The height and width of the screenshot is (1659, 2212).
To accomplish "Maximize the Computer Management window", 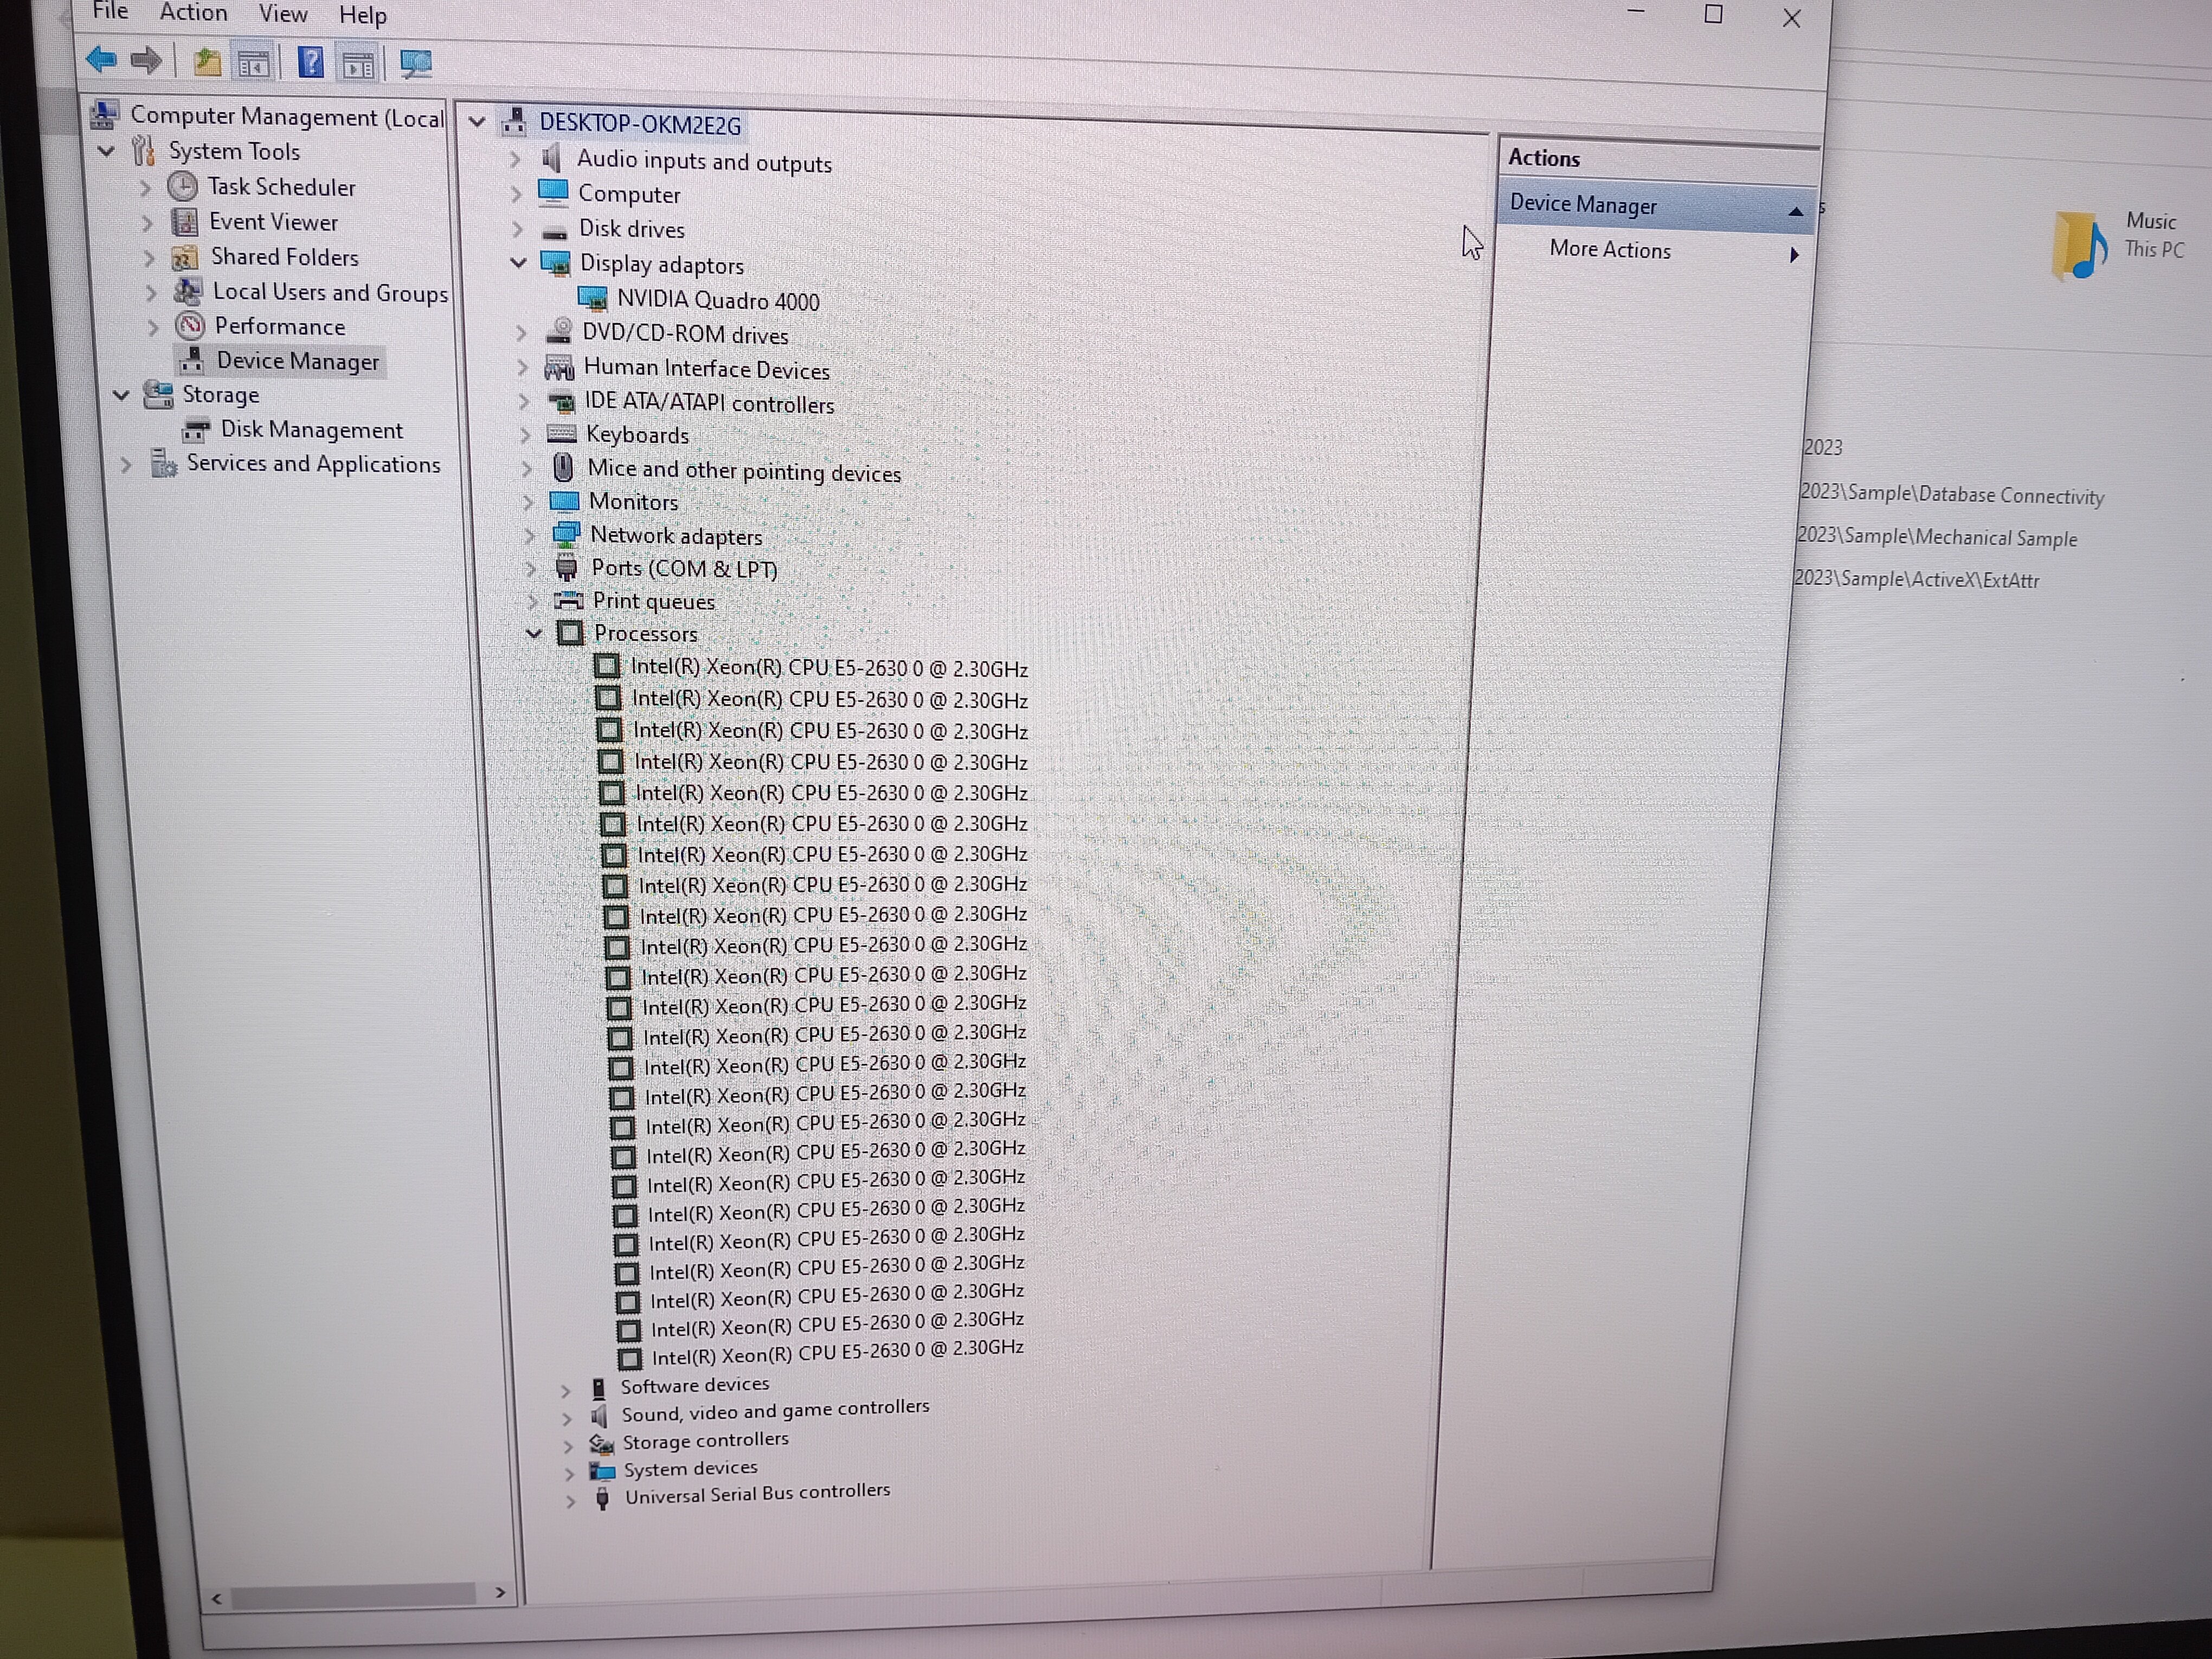I will 1713,14.
